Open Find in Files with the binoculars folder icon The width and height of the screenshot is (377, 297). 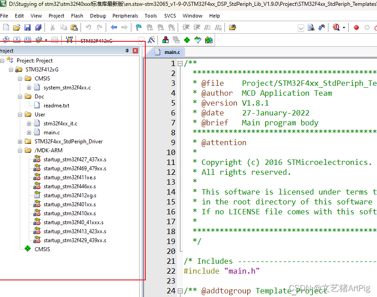pos(232,27)
